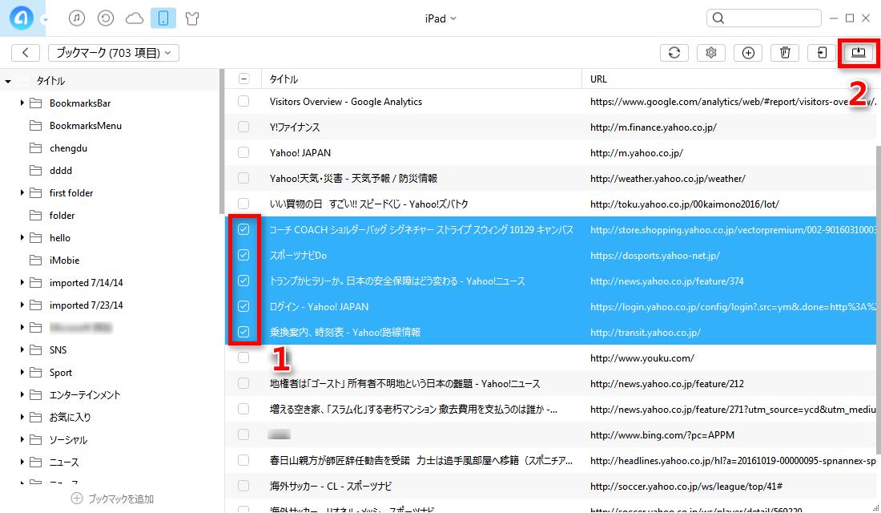Open the AnyTrans logo menu
881x513 pixels.
(x=21, y=18)
